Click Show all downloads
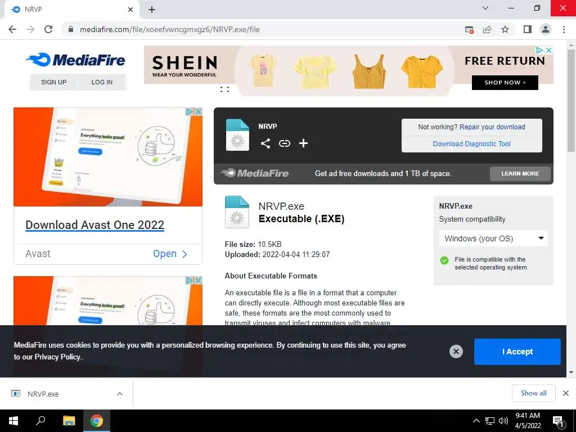The image size is (576, 432). (533, 393)
